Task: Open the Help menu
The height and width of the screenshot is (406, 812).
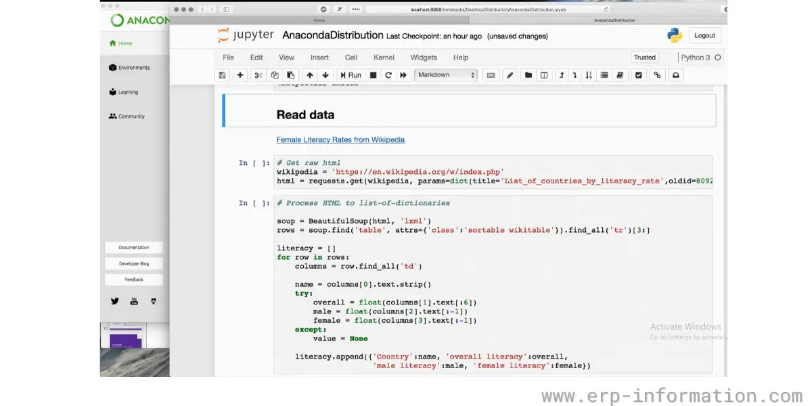Action: [461, 58]
